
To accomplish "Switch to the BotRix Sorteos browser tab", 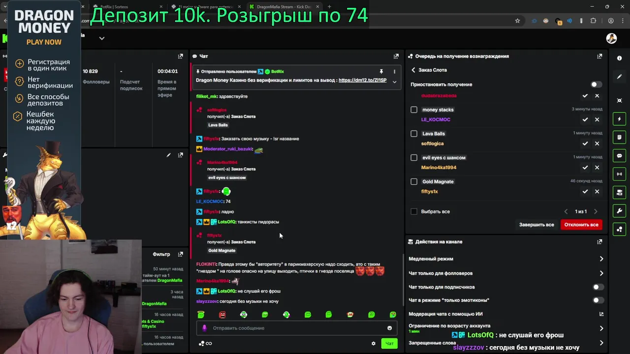I will (x=127, y=7).
